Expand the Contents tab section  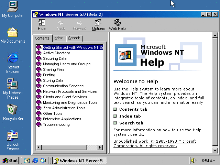tap(115, 109)
